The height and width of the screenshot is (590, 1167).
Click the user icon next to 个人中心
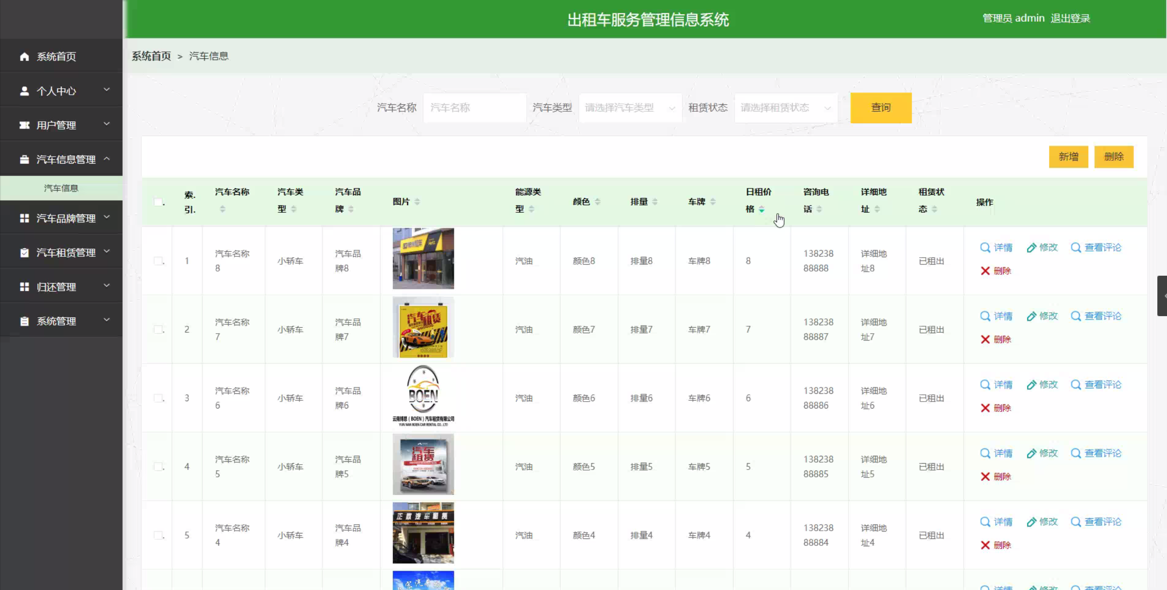click(x=24, y=91)
